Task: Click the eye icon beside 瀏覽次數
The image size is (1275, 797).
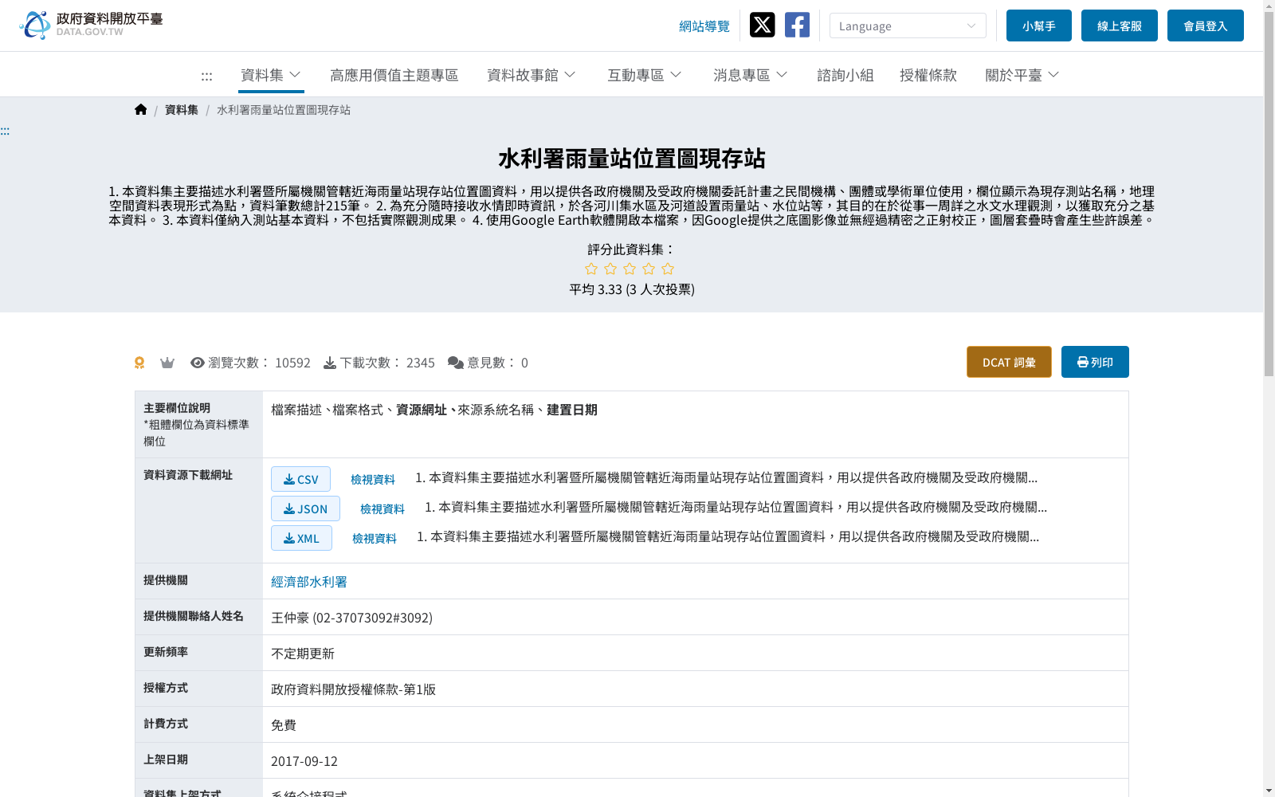Action: pos(197,363)
